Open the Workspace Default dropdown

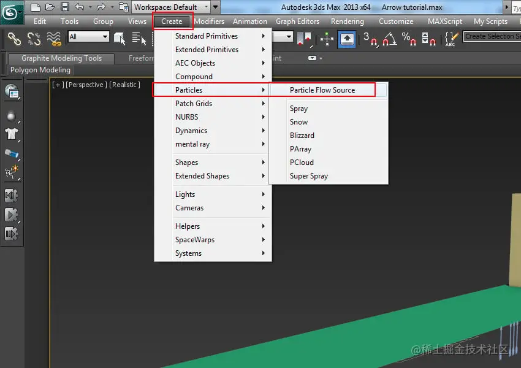[171, 7]
